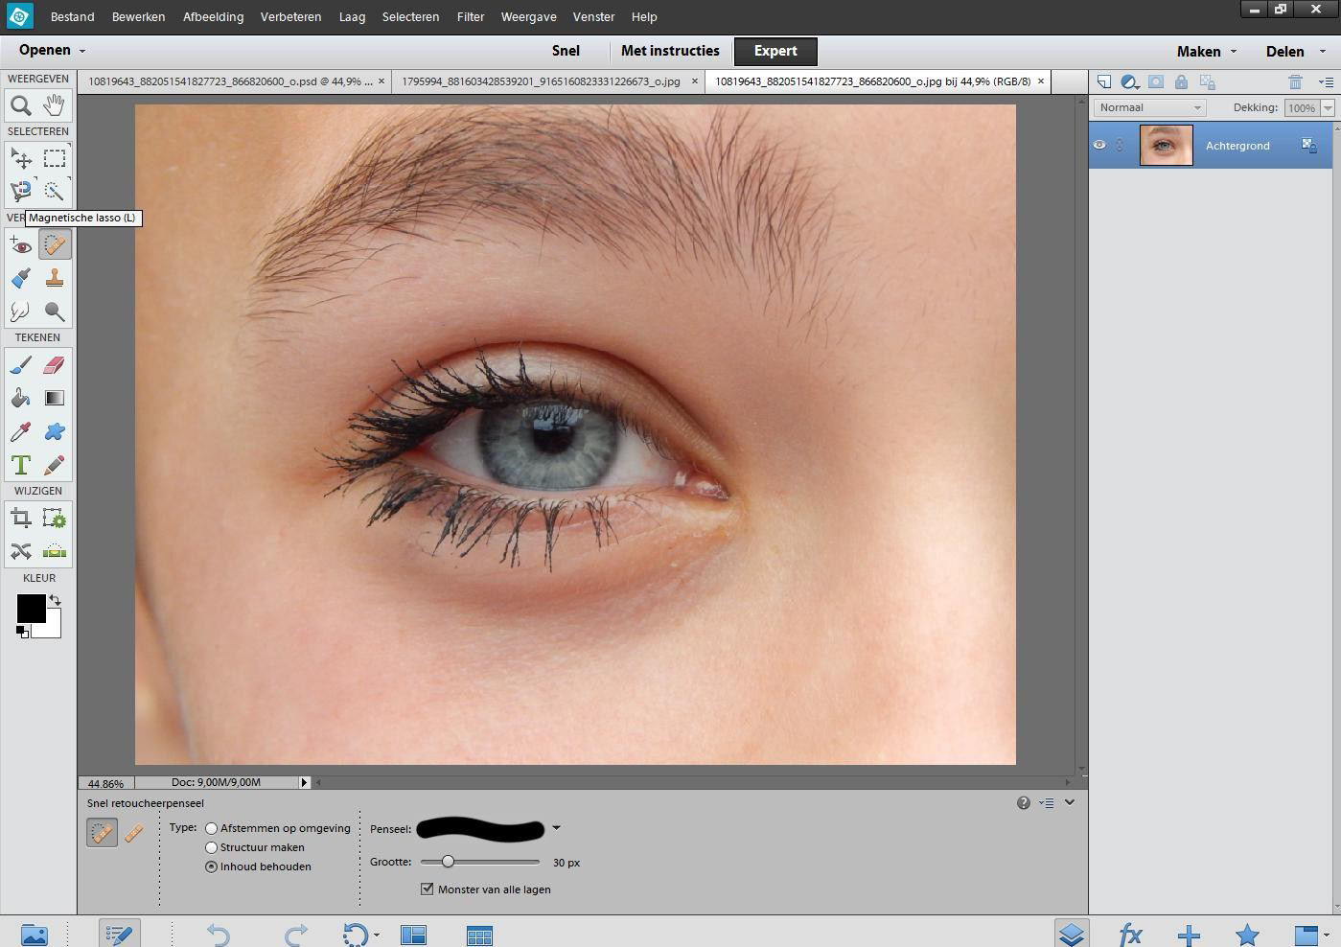This screenshot has height=947, width=1341.
Task: Swap foreground and background colors
Action: (x=56, y=600)
